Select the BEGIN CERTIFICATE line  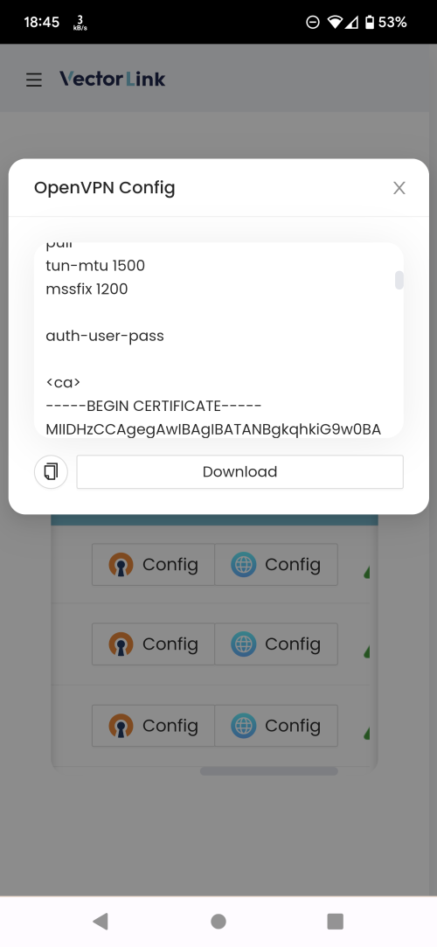pyautogui.click(x=153, y=406)
